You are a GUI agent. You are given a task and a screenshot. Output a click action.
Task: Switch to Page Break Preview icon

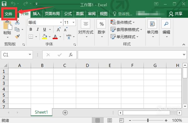pyautogui.click(x=122, y=120)
